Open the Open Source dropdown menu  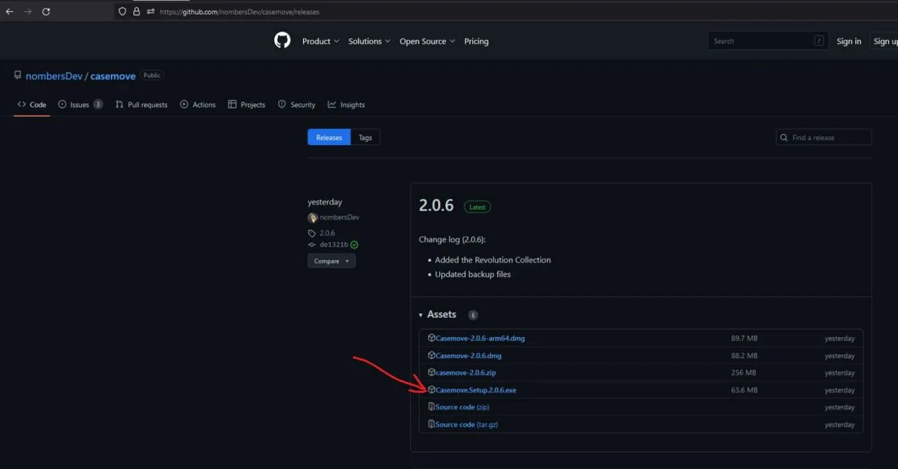[x=427, y=41]
